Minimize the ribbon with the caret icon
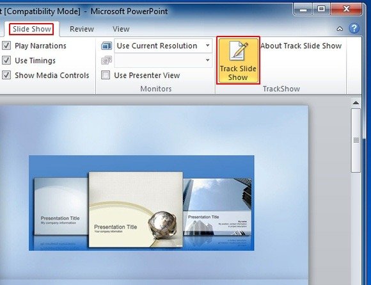Image resolution: width=371 pixels, height=285 pixels. pyautogui.click(x=340, y=29)
